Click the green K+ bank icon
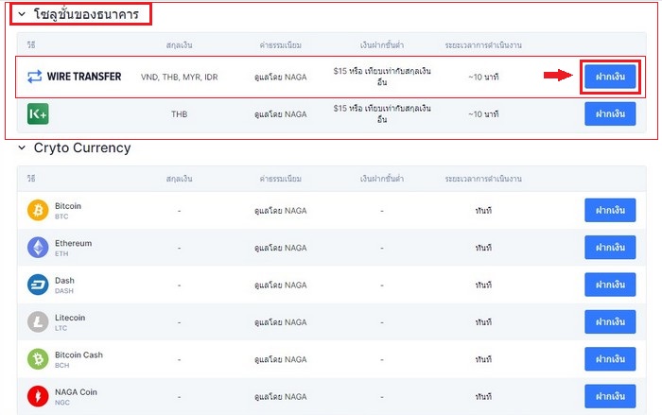662x415 pixels. tap(38, 114)
